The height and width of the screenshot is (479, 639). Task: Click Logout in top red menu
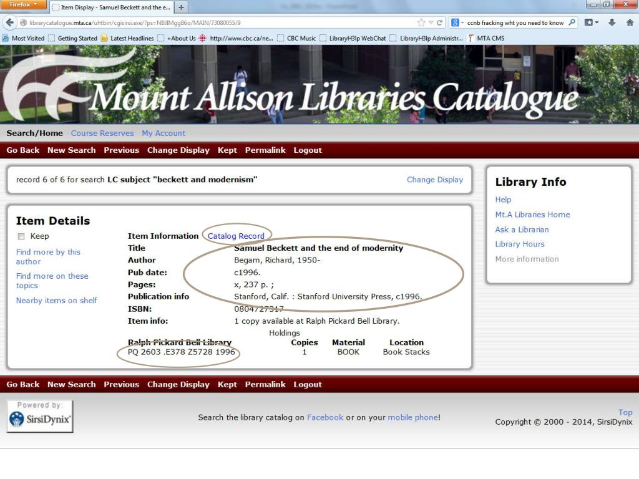click(x=308, y=150)
